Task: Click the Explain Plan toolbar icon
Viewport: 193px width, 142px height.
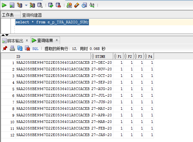Action: [x=20, y=5]
